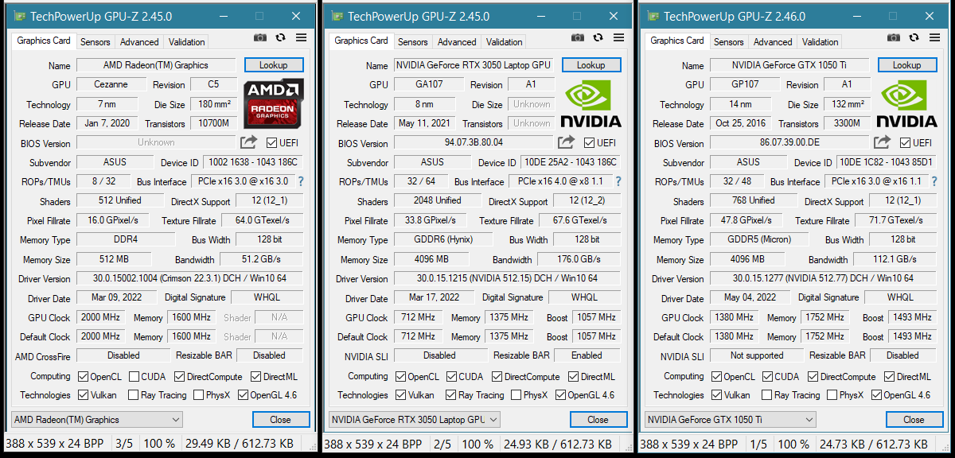Toggle Vulkan checkbox in AMD Radeon window
Image resolution: width=955 pixels, height=458 pixels.
(x=84, y=394)
